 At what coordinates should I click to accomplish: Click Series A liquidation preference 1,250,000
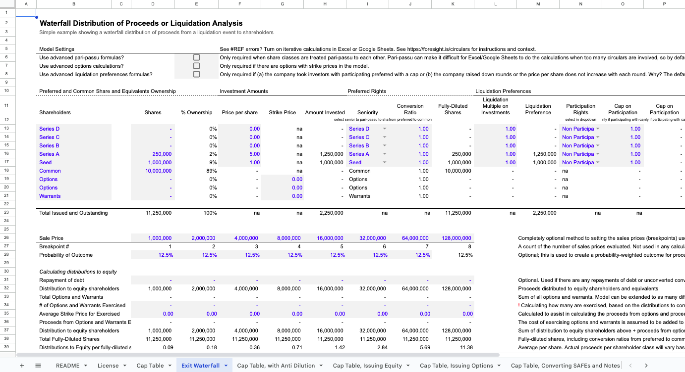(538, 154)
